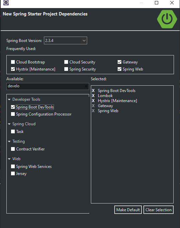Collapse the Testing category arrow
180x228 pixels.
point(9,141)
